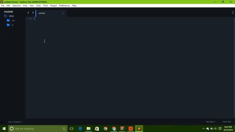Minimize the Sublime Text window

pos(215,2)
